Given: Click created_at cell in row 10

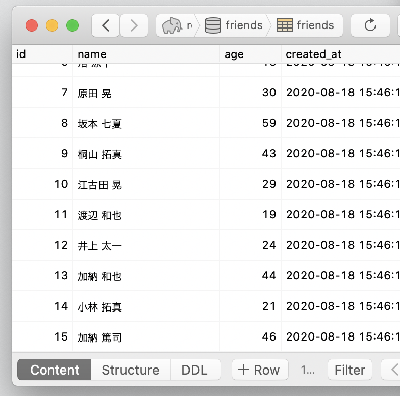Looking at the screenshot, I should pyautogui.click(x=341, y=184).
